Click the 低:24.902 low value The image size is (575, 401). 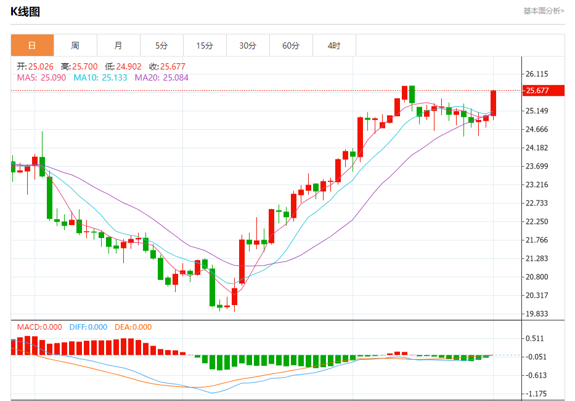pyautogui.click(x=123, y=66)
